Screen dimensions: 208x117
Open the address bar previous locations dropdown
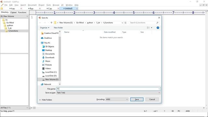tap(122, 23)
